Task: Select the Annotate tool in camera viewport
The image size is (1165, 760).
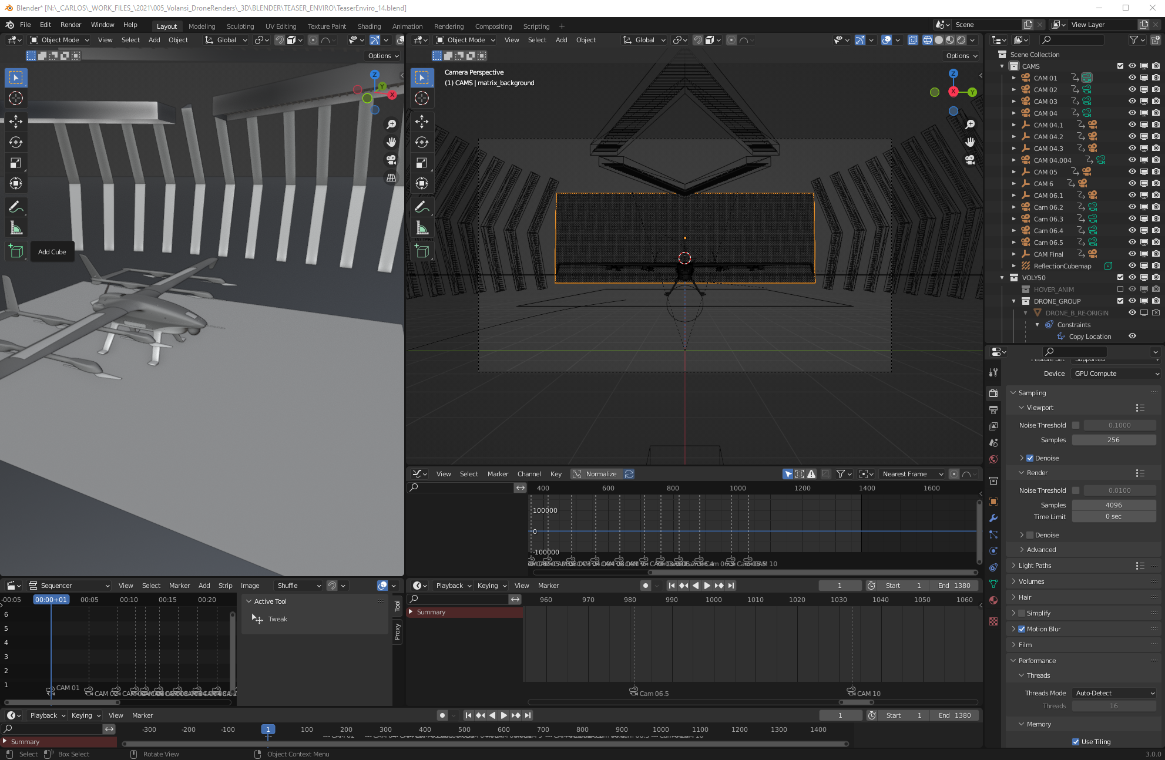Action: point(422,207)
